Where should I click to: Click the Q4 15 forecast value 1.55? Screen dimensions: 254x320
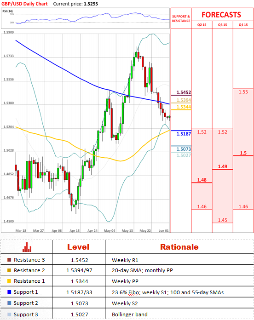coord(243,92)
